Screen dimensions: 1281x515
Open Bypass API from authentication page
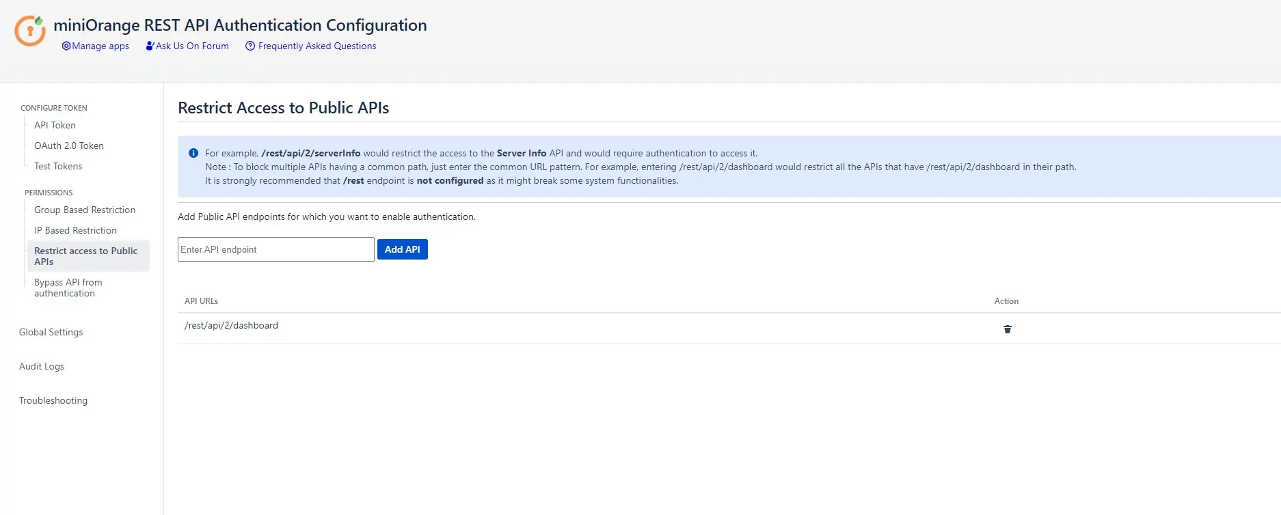68,288
